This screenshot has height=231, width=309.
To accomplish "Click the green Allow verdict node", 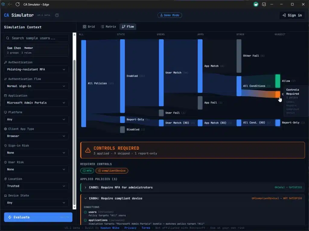I will pyautogui.click(x=278, y=81).
